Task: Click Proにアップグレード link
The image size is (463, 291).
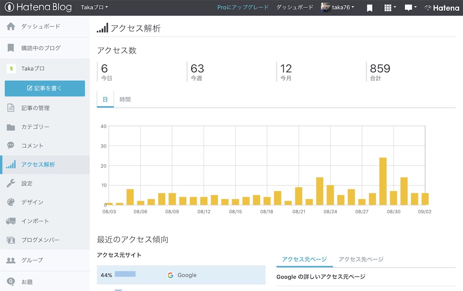Action: coord(243,7)
